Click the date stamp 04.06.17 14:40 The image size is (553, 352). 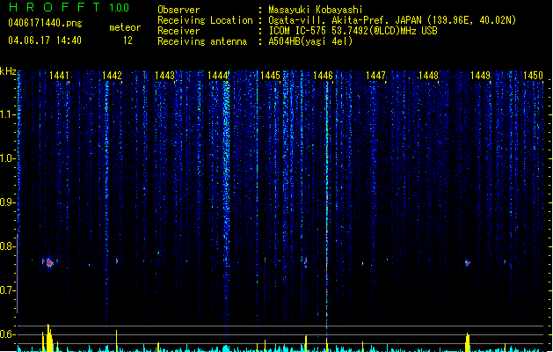click(x=45, y=40)
